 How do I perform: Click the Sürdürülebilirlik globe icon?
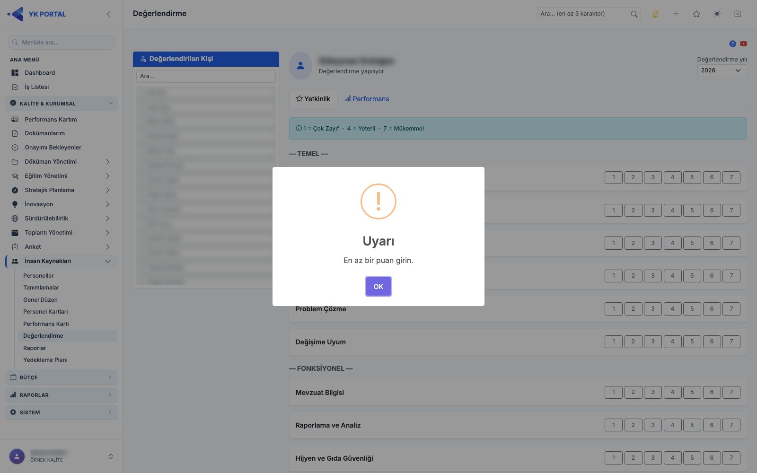pos(15,219)
